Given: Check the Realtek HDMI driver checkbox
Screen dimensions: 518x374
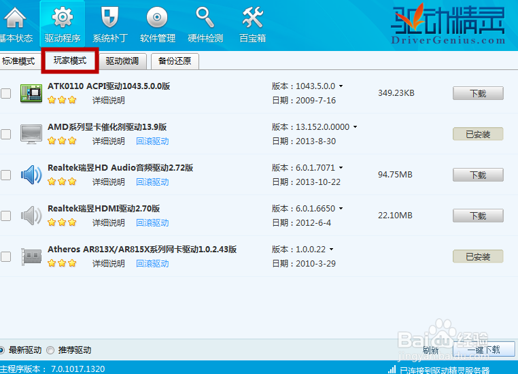Looking at the screenshot, I should (x=5, y=216).
